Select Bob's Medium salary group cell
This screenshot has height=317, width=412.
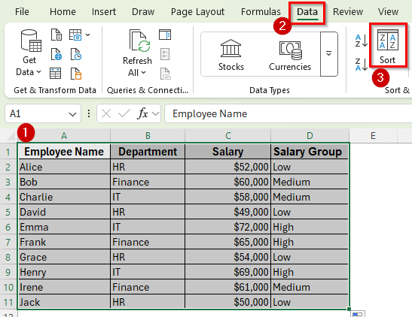[x=310, y=182]
